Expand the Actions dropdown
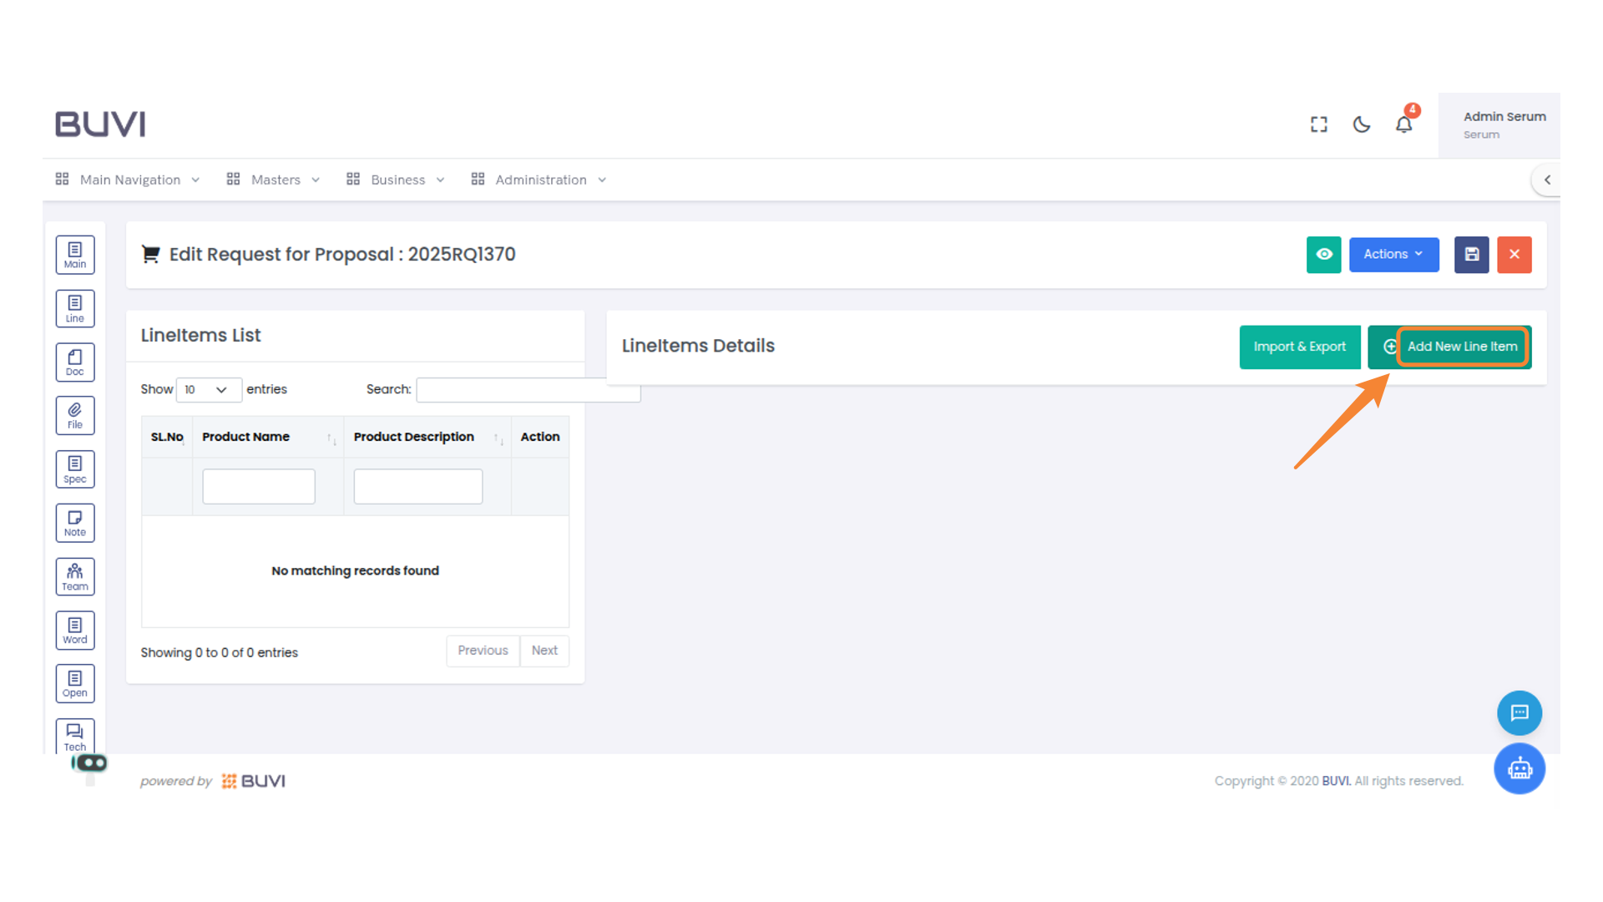1603x902 pixels. coord(1393,255)
